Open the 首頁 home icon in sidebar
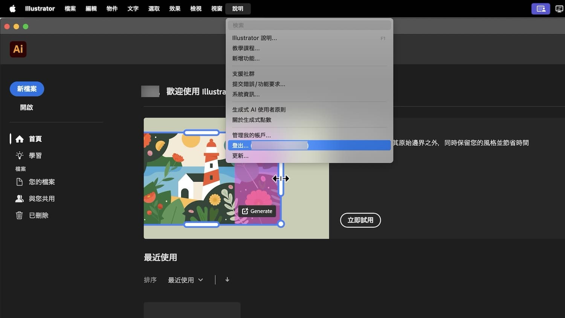Screen dimensions: 565x318 (x=20, y=139)
